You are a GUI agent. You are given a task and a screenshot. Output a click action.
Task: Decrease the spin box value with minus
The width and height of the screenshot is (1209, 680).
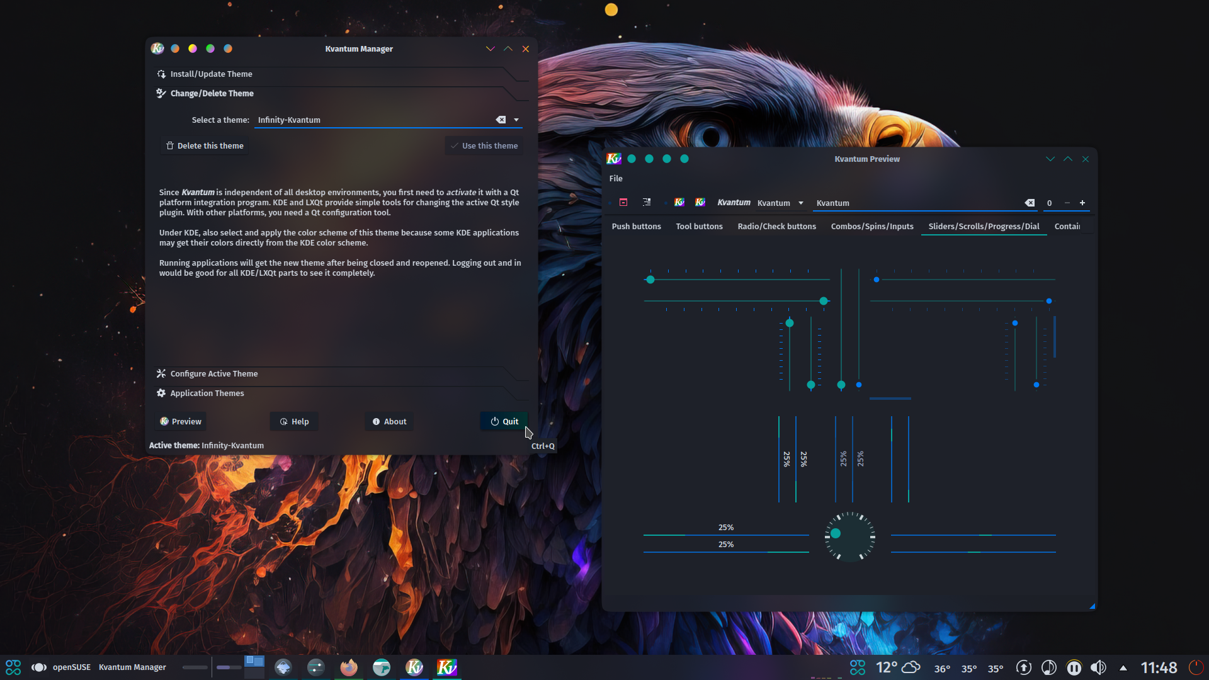click(1067, 203)
